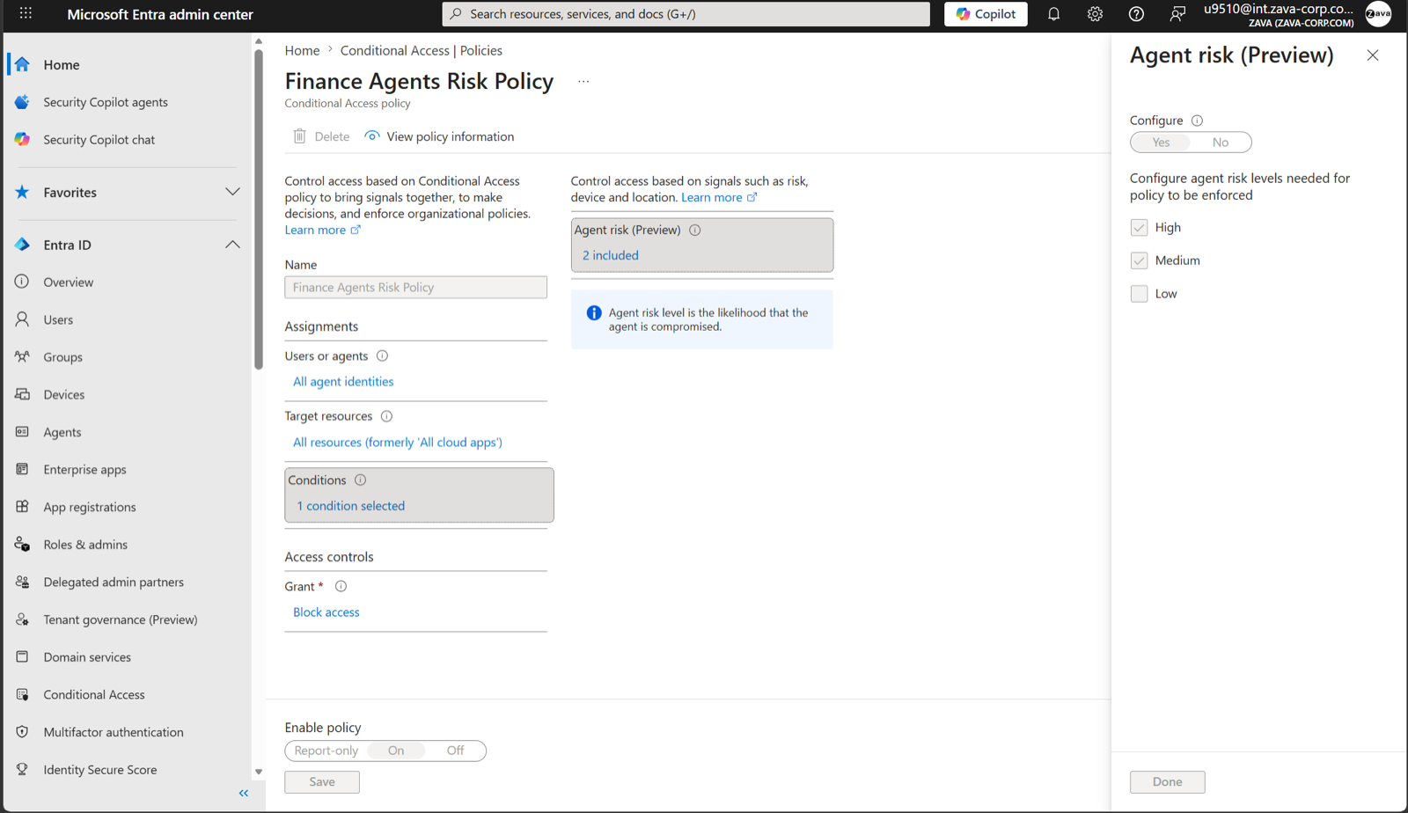Expand the Favorites section

click(232, 192)
